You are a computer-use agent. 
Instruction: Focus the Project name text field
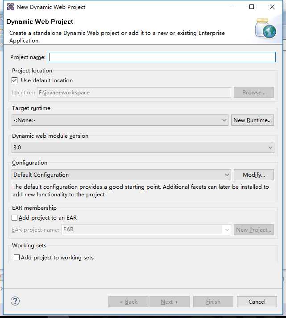(x=162, y=57)
